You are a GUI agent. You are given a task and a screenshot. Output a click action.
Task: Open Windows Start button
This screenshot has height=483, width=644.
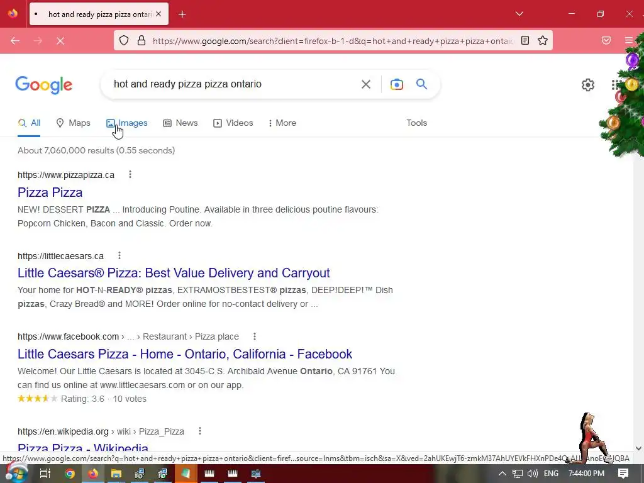pos(16,473)
